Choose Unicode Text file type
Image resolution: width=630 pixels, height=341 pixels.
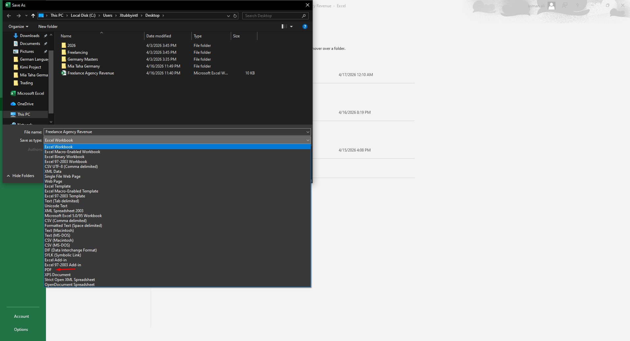pyautogui.click(x=177, y=206)
